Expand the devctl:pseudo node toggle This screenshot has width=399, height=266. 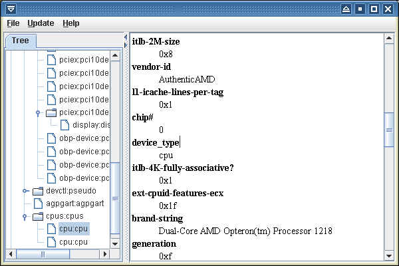click(25, 191)
